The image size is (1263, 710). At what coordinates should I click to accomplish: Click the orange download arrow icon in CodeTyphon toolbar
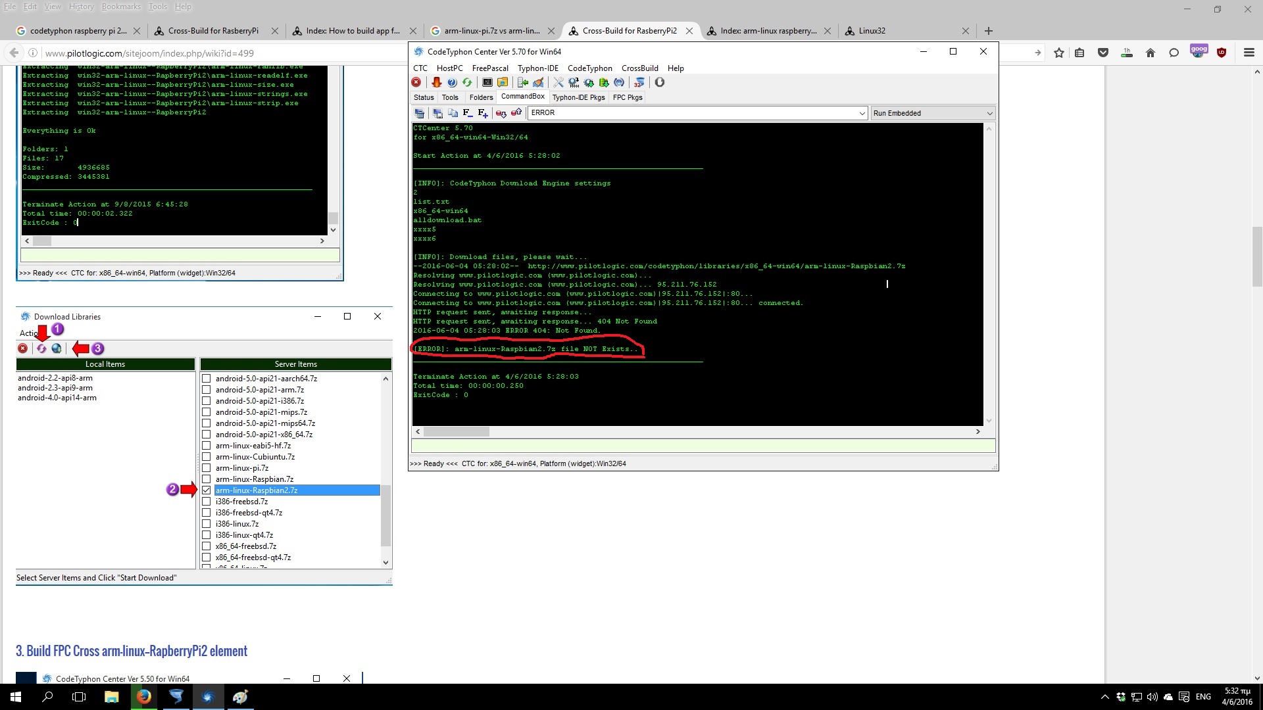point(436,82)
